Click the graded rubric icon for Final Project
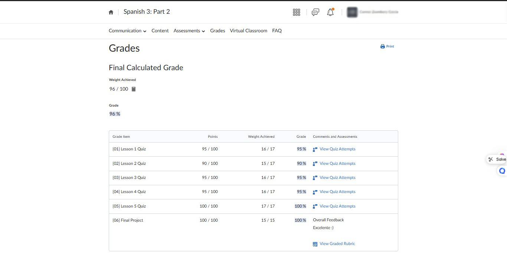 [315, 244]
